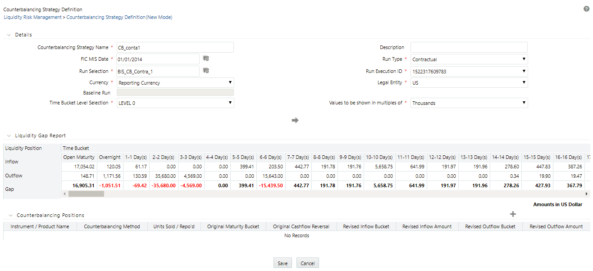Click the Save button

(x=283, y=263)
